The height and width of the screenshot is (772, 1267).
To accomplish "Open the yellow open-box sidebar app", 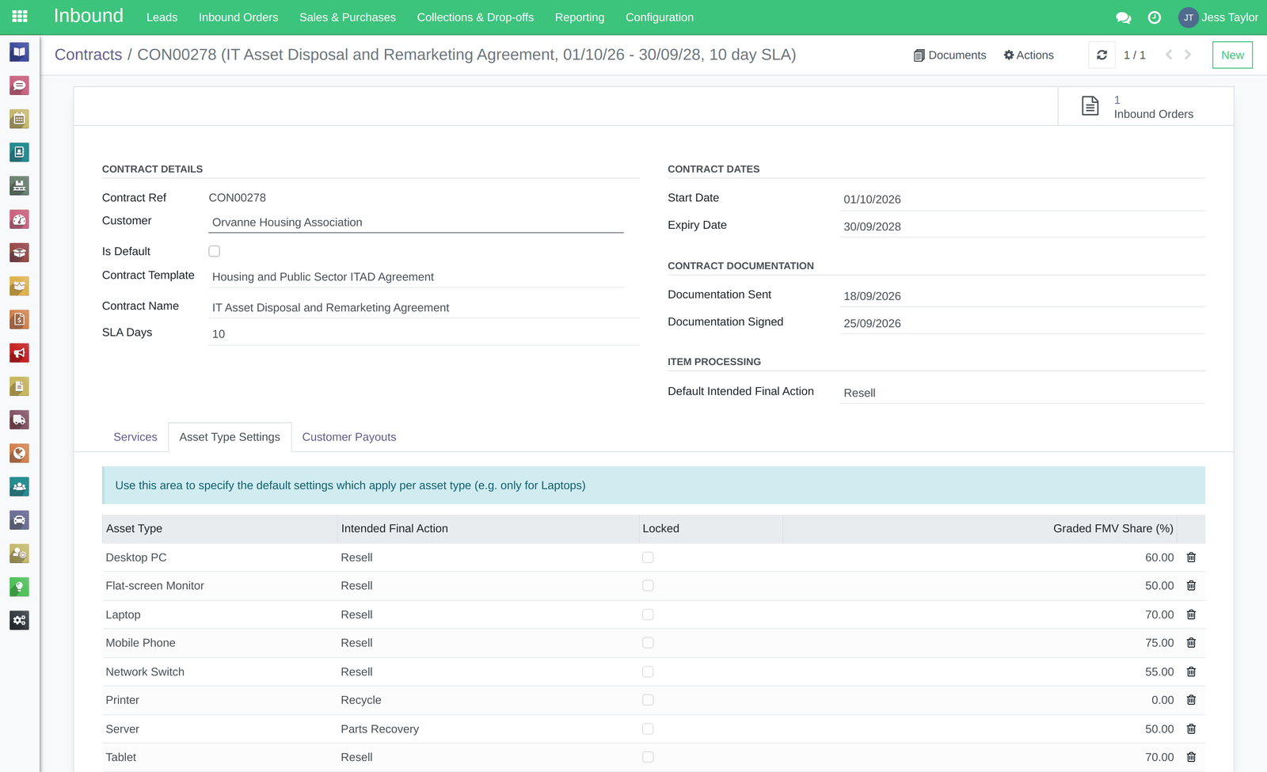I will 20,286.
